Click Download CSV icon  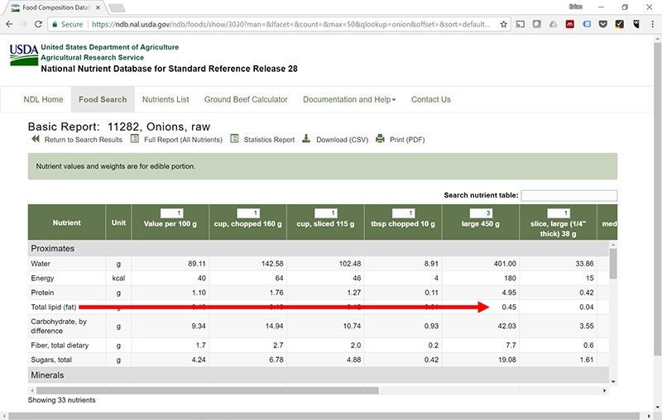(x=306, y=139)
